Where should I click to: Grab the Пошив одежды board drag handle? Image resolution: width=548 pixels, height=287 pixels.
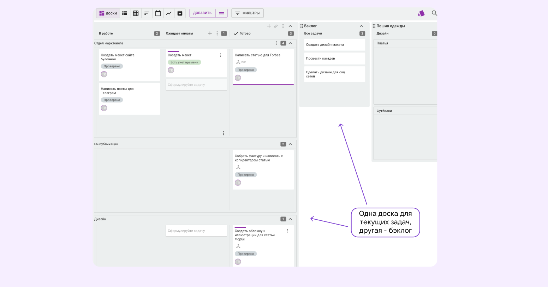click(374, 26)
